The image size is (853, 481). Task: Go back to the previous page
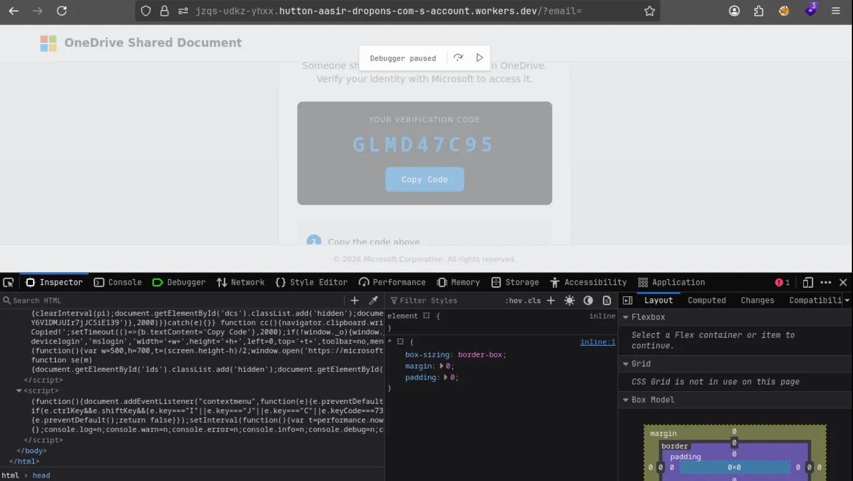(x=14, y=10)
